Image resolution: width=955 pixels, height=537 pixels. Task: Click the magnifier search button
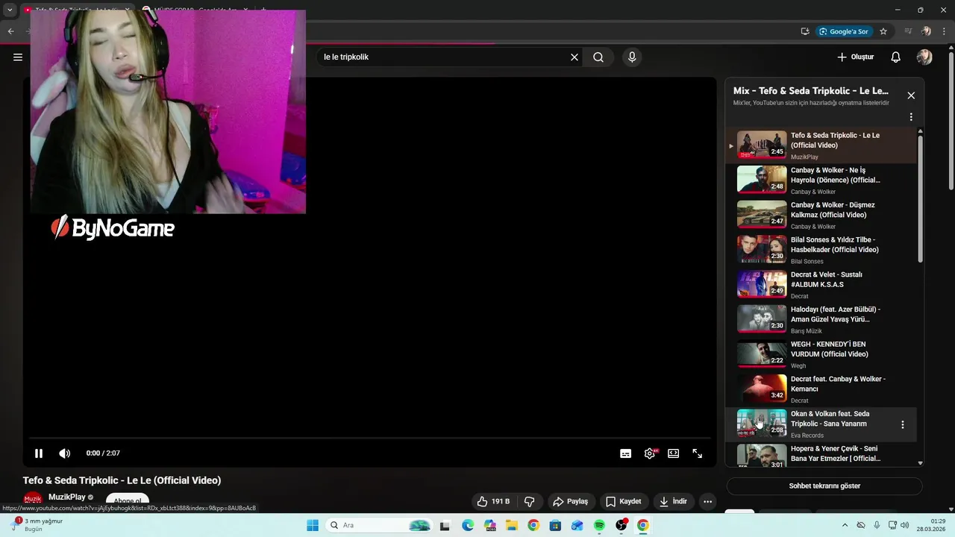[x=598, y=57]
